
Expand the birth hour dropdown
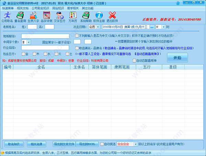tap(163, 27)
